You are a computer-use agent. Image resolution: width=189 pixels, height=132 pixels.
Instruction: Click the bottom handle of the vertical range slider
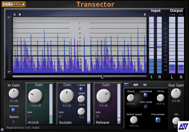point(9,72)
